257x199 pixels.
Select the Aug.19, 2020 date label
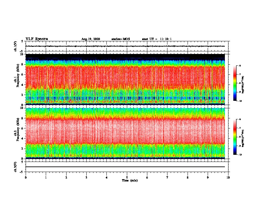[x=91, y=39]
